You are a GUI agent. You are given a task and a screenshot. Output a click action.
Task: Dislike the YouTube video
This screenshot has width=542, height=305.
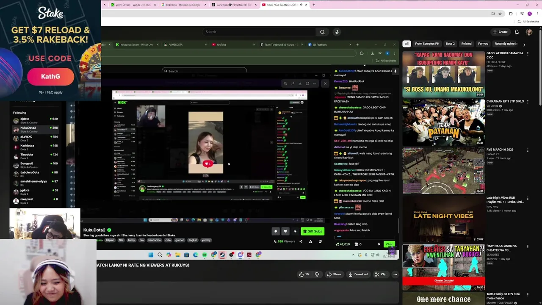[317, 274]
